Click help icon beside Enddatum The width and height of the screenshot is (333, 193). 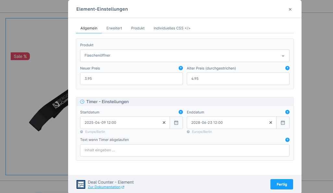coord(287,112)
